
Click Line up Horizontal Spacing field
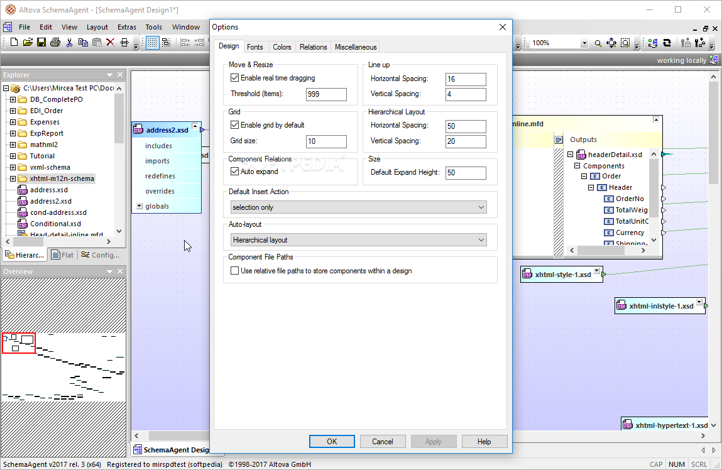pyautogui.click(x=466, y=79)
